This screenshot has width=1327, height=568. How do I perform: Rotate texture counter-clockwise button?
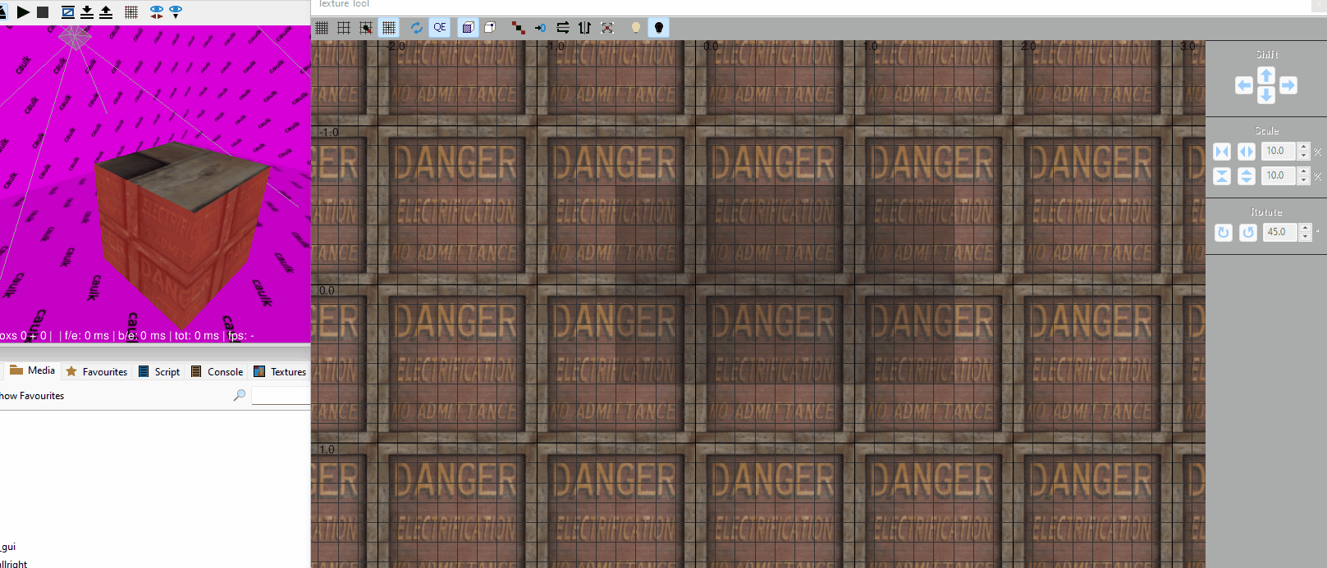1248,233
